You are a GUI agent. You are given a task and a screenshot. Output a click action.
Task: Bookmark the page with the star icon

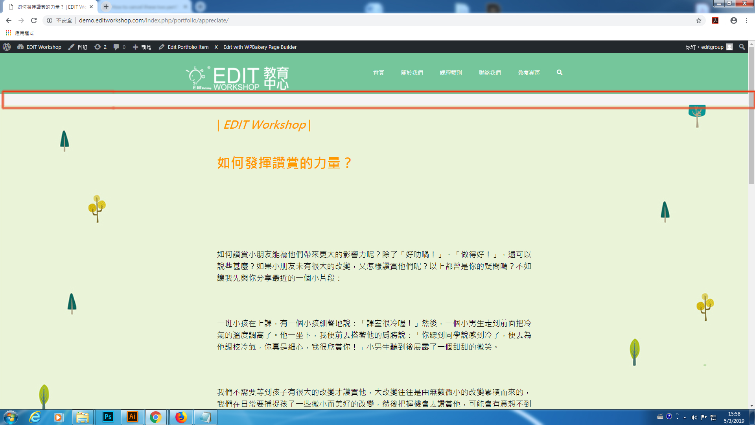[x=699, y=20]
